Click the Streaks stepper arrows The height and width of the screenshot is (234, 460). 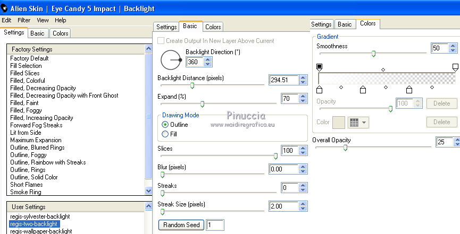pyautogui.click(x=303, y=187)
